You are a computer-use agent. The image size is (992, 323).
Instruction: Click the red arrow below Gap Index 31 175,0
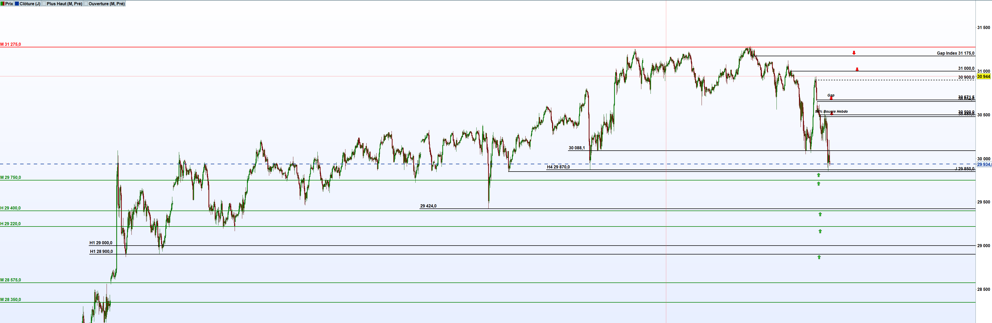click(854, 53)
